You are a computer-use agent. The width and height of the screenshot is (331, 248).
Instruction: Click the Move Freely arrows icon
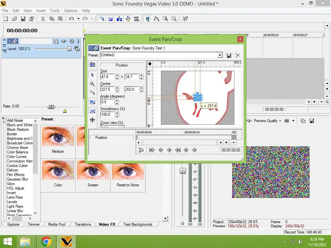click(92, 120)
